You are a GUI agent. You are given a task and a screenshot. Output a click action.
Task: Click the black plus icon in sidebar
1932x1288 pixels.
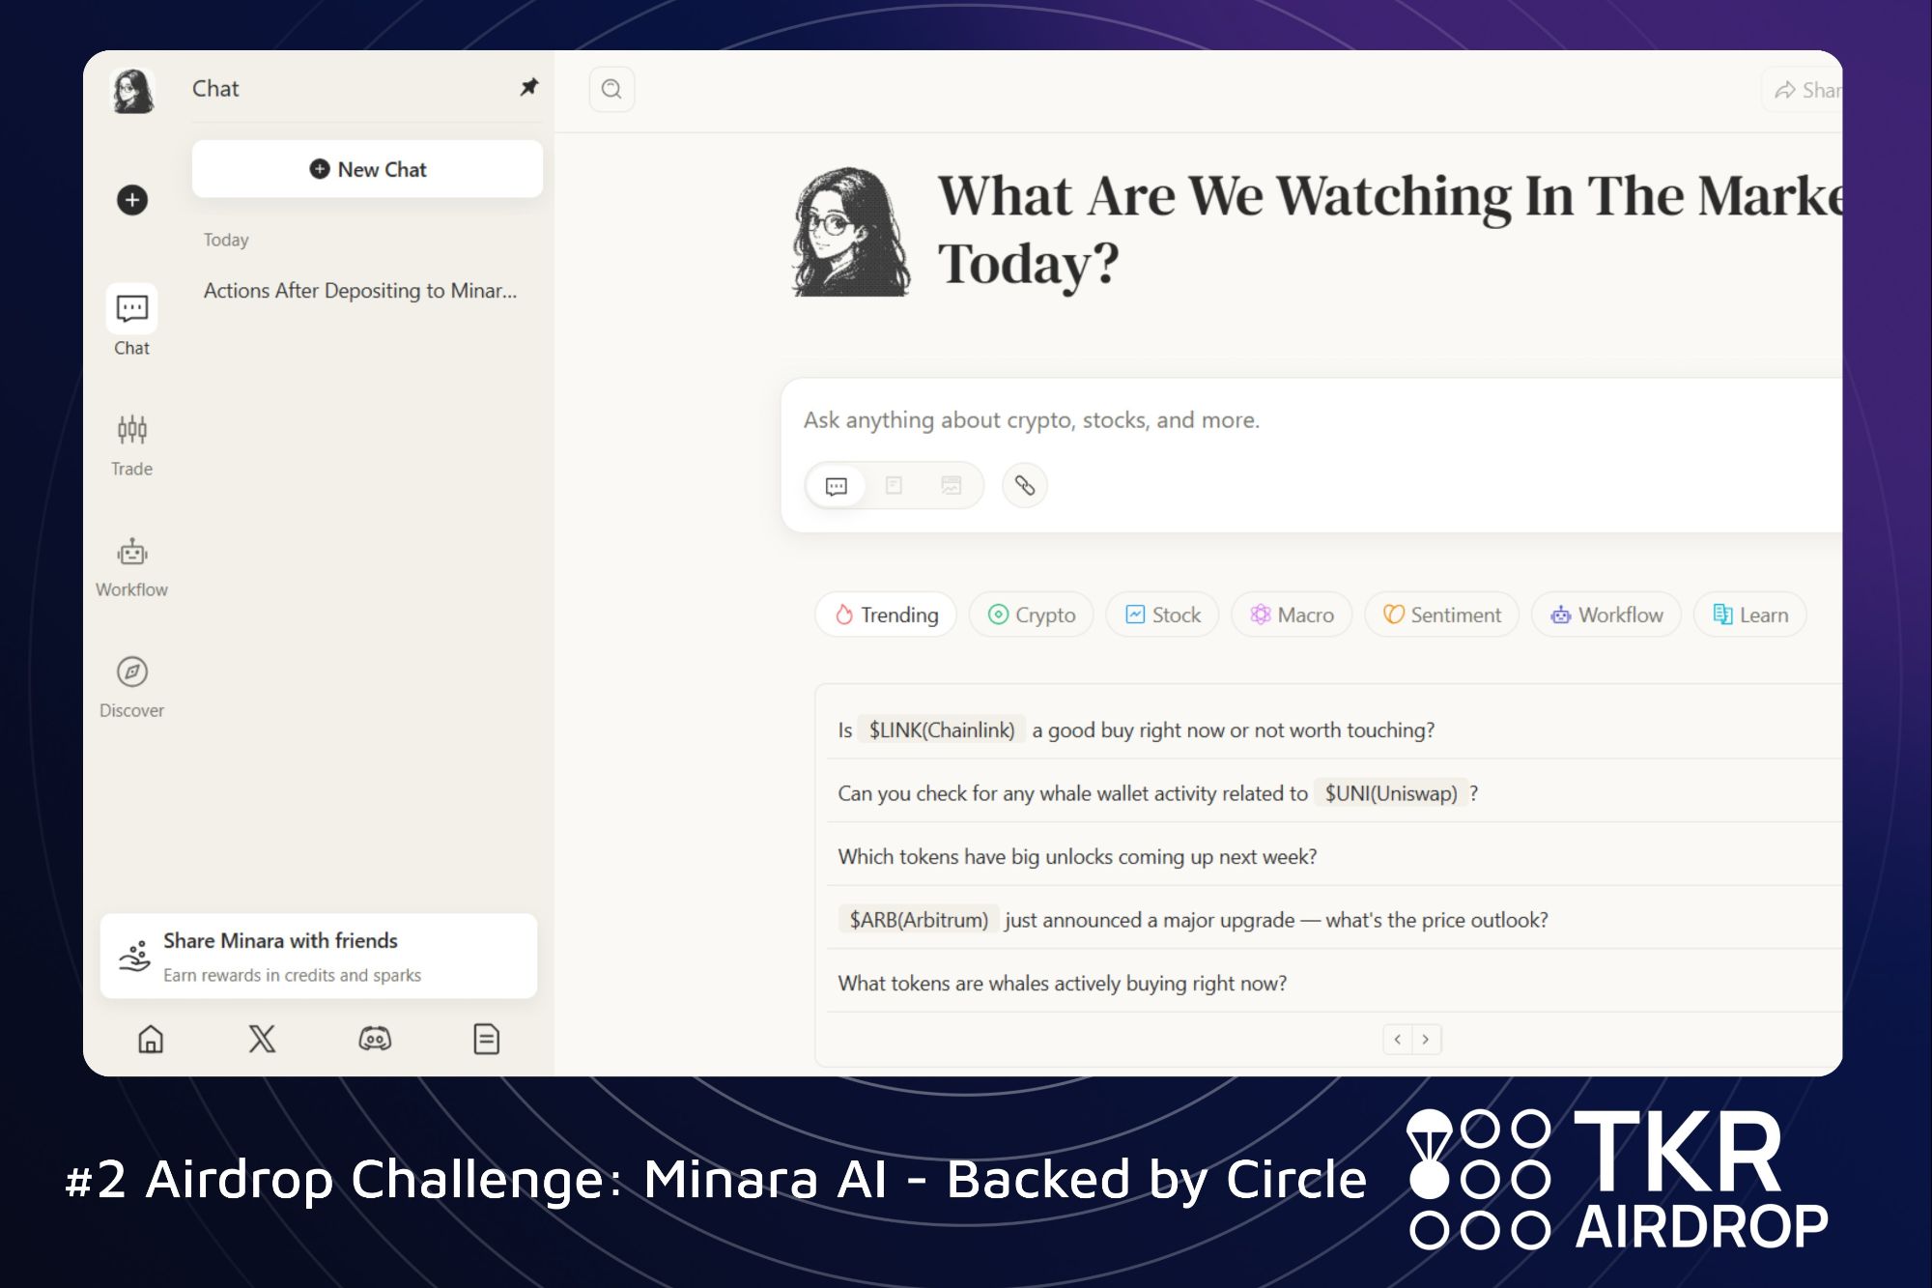tap(132, 200)
